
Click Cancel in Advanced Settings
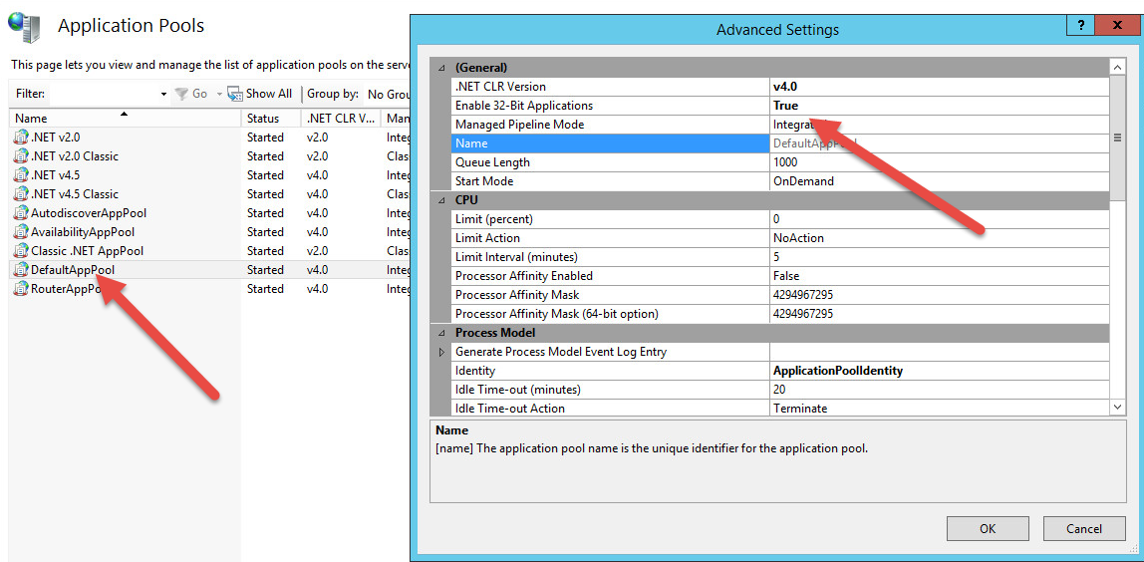pyautogui.click(x=1084, y=528)
